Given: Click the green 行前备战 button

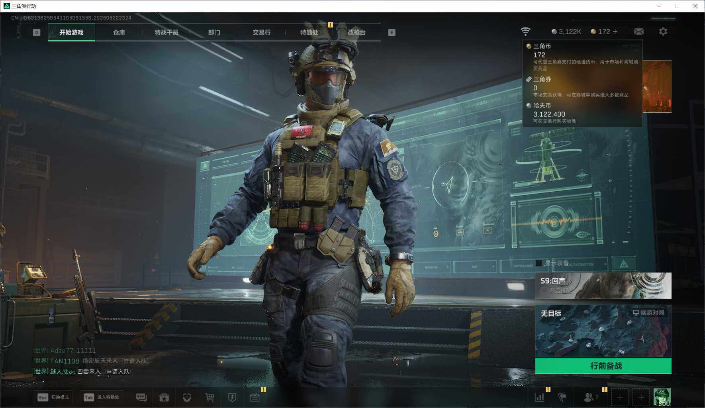Looking at the screenshot, I should [x=603, y=366].
